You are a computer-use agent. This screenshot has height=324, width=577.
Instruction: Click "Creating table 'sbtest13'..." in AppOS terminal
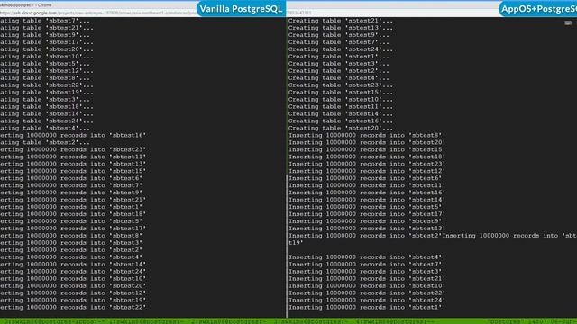(341, 28)
